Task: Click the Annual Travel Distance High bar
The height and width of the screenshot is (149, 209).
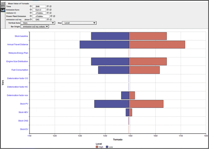Action: (157, 45)
